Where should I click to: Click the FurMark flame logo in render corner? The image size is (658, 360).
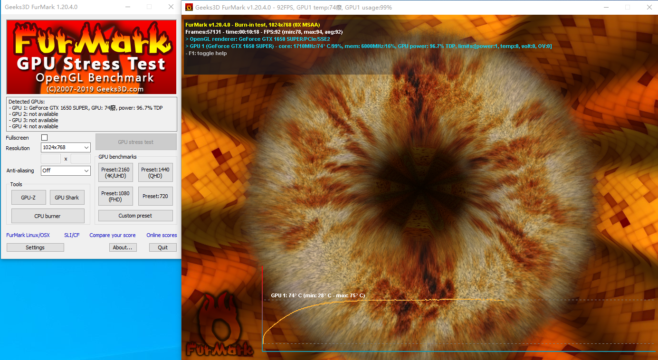(x=219, y=325)
